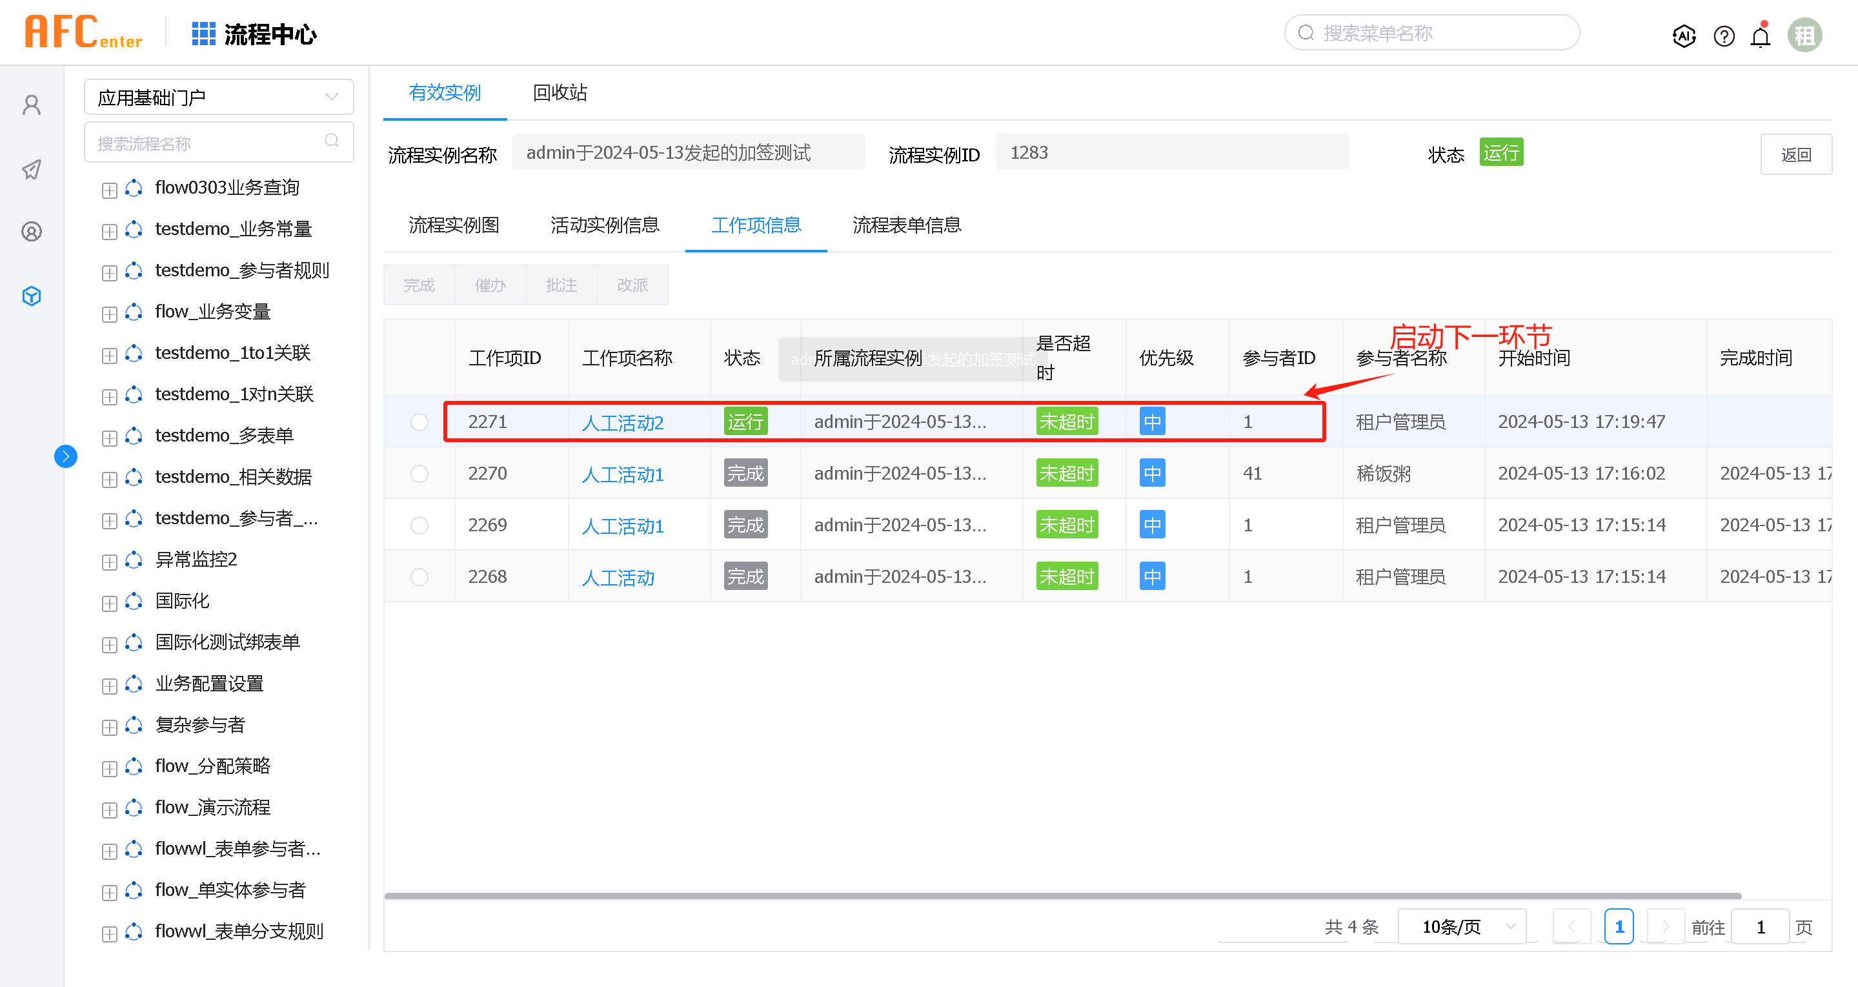Select radio button for work item 2270
Image resolution: width=1858 pixels, height=987 pixels.
point(419,474)
